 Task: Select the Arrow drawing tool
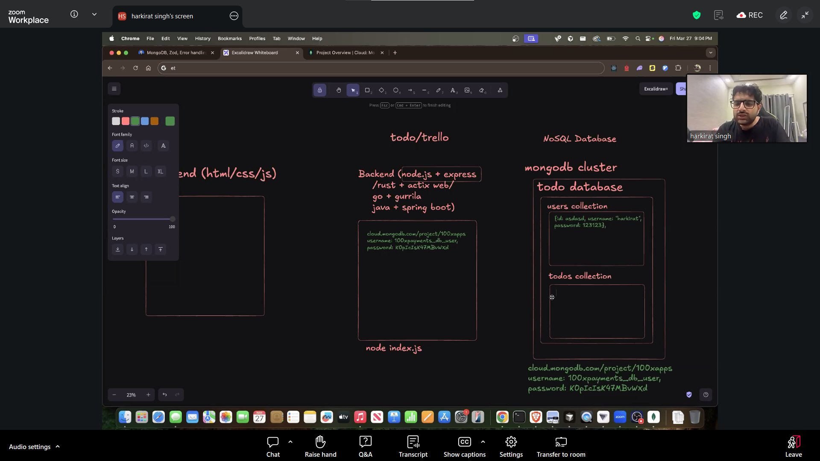410,90
